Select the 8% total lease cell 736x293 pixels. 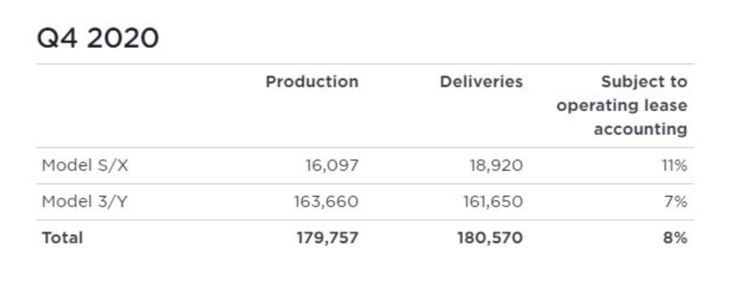675,238
